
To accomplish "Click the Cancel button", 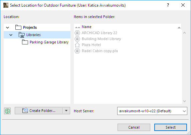I will pos(134,127).
